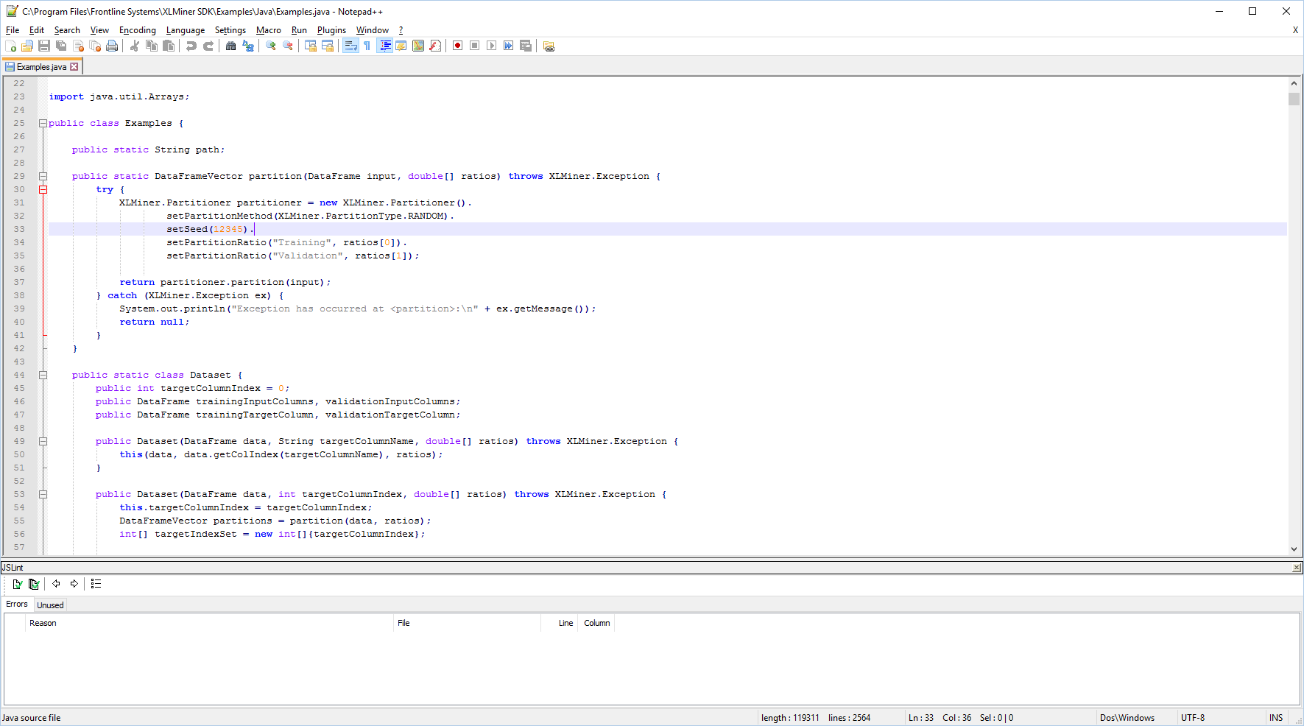Go to next JSLint error arrow
The image size is (1304, 726).
(74, 584)
